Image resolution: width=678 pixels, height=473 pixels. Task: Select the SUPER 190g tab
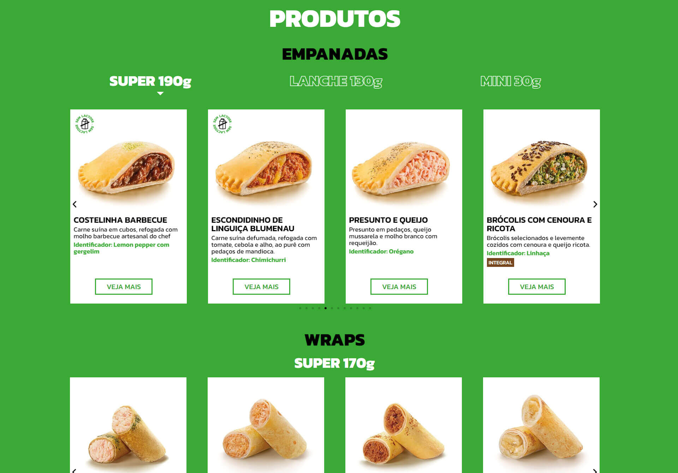[150, 81]
